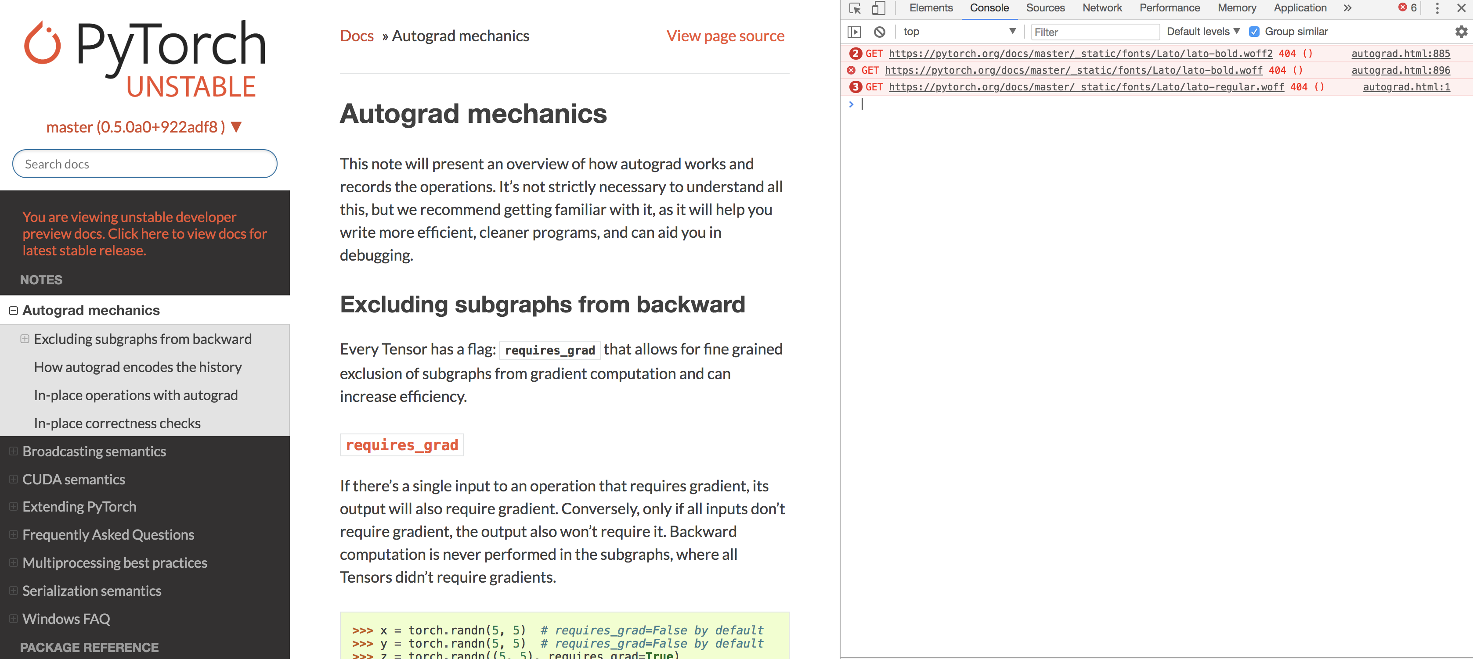Click the red error count badge showing 6
Screen dimensions: 1473x659
pos(1408,8)
